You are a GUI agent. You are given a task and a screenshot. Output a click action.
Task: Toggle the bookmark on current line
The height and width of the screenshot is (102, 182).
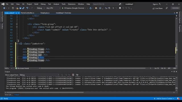point(120,8)
